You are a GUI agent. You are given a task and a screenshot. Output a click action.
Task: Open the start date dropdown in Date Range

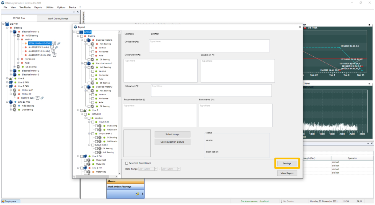[156, 169]
